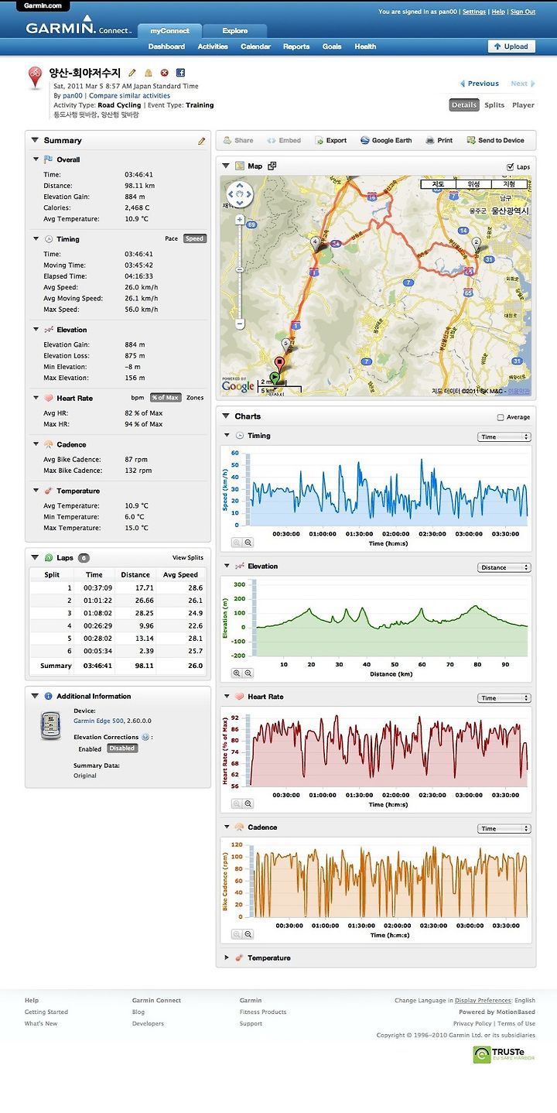The width and height of the screenshot is (557, 1113).
Task: Click the View Splits link
Action: 188,558
